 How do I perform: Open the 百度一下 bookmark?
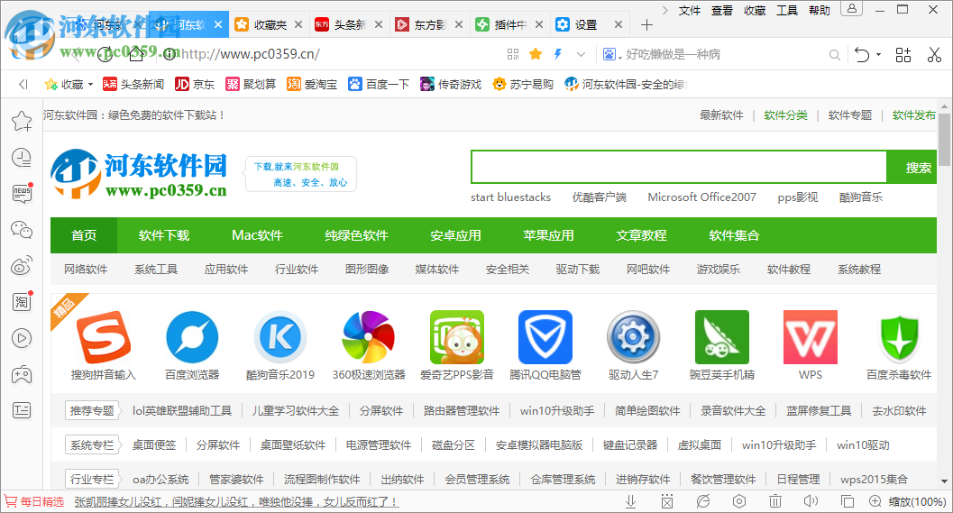pyautogui.click(x=379, y=85)
